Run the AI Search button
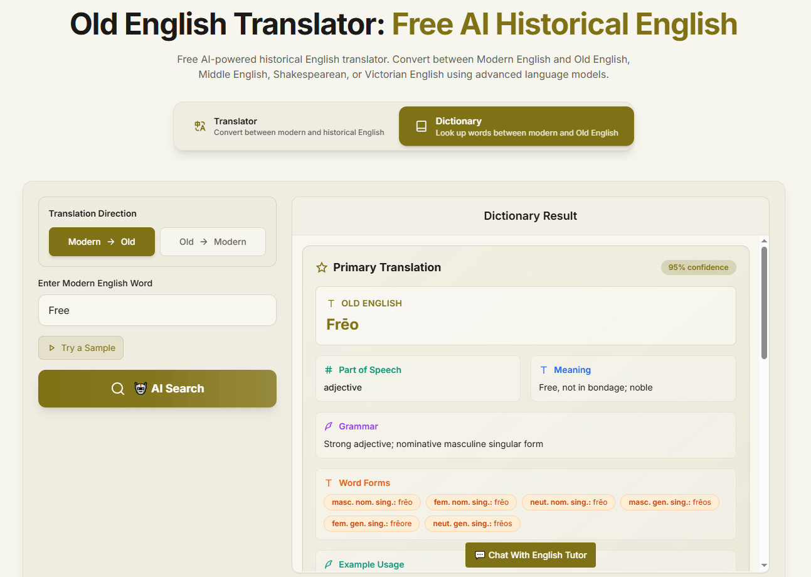 tap(157, 389)
